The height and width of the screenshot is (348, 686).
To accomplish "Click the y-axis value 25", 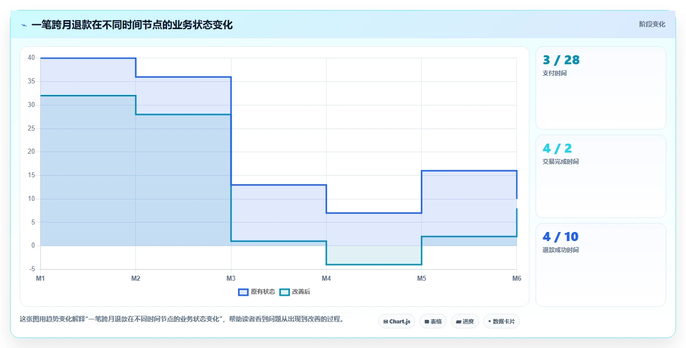I will [x=31, y=129].
